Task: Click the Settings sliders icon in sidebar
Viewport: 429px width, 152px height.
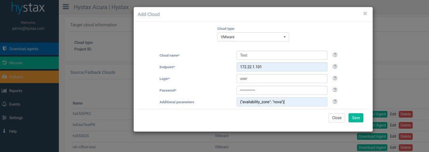Action: (x=4, y=118)
